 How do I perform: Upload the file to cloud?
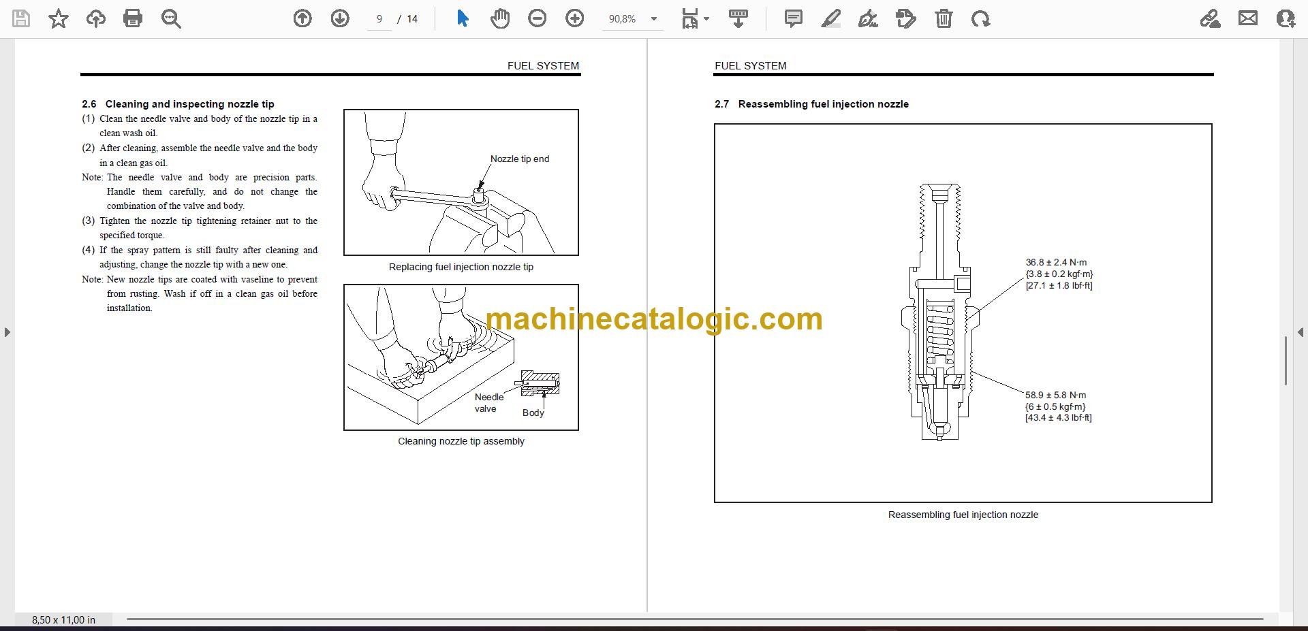96,18
